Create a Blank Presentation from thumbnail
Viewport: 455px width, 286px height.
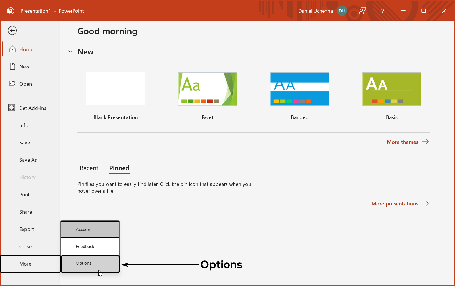pyautogui.click(x=116, y=89)
